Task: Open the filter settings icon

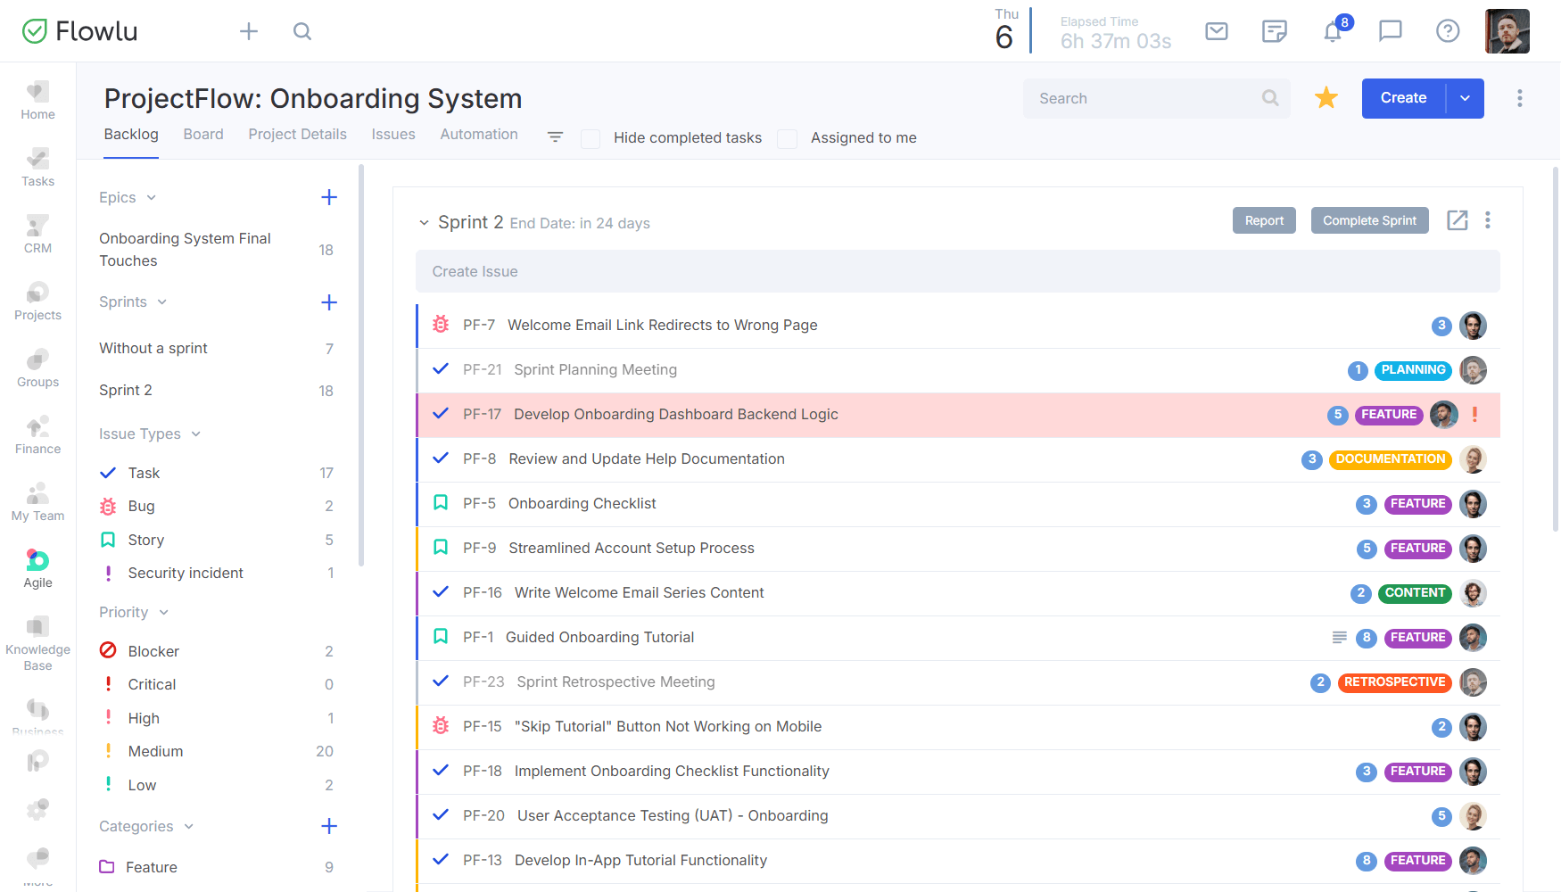Action: [555, 137]
